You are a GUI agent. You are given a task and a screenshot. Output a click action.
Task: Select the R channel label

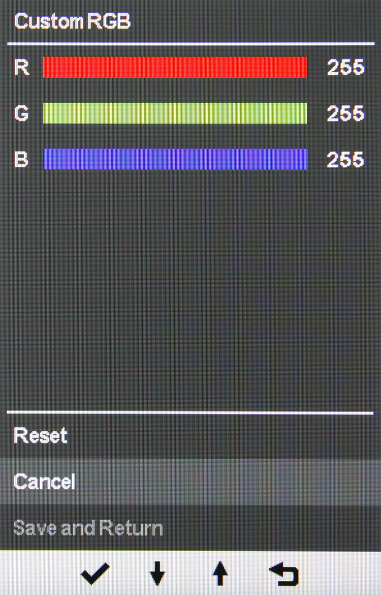[21, 67]
